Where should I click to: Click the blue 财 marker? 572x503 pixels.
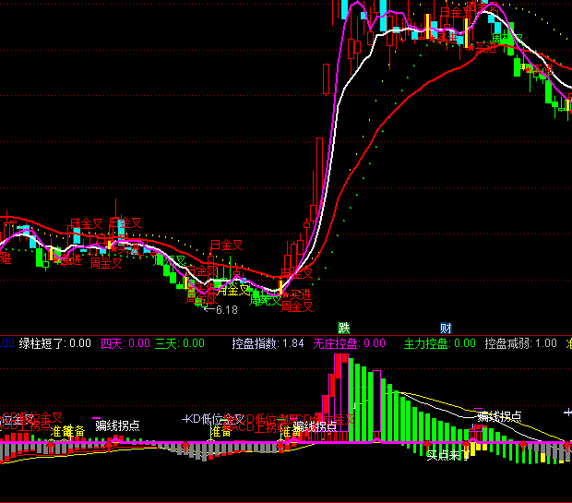click(x=446, y=328)
